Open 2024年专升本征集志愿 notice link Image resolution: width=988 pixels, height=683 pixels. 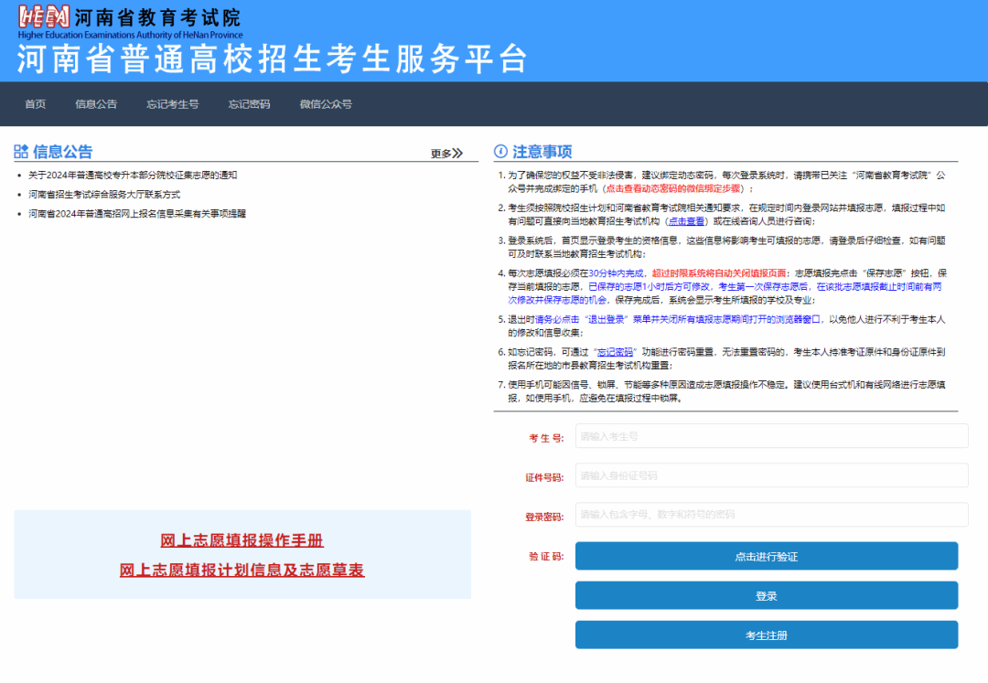133,175
